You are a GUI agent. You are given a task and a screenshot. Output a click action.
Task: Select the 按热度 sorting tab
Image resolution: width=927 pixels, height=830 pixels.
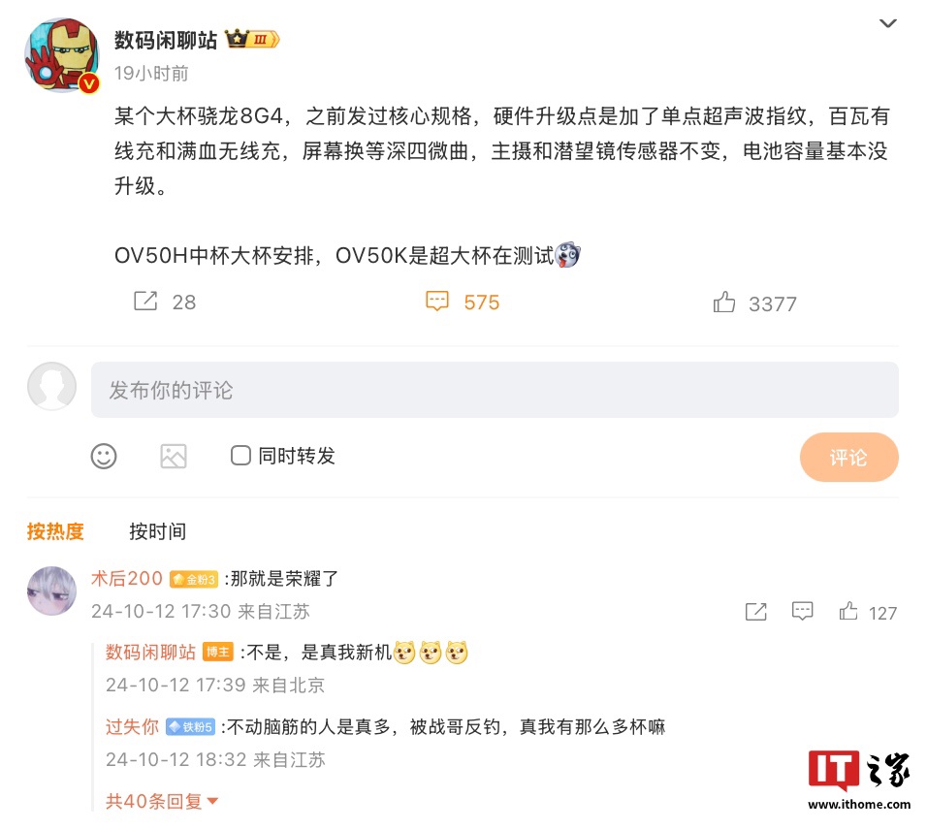pos(55,531)
